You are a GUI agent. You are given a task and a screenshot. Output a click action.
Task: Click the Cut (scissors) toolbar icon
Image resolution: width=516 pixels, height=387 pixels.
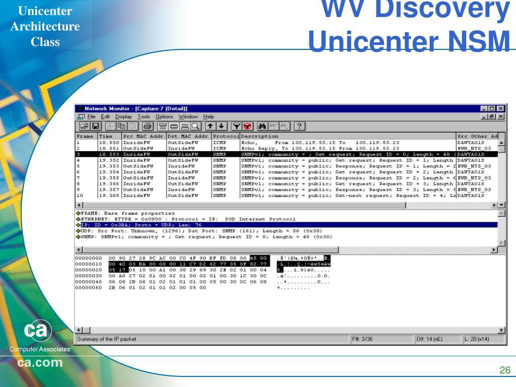click(110, 126)
